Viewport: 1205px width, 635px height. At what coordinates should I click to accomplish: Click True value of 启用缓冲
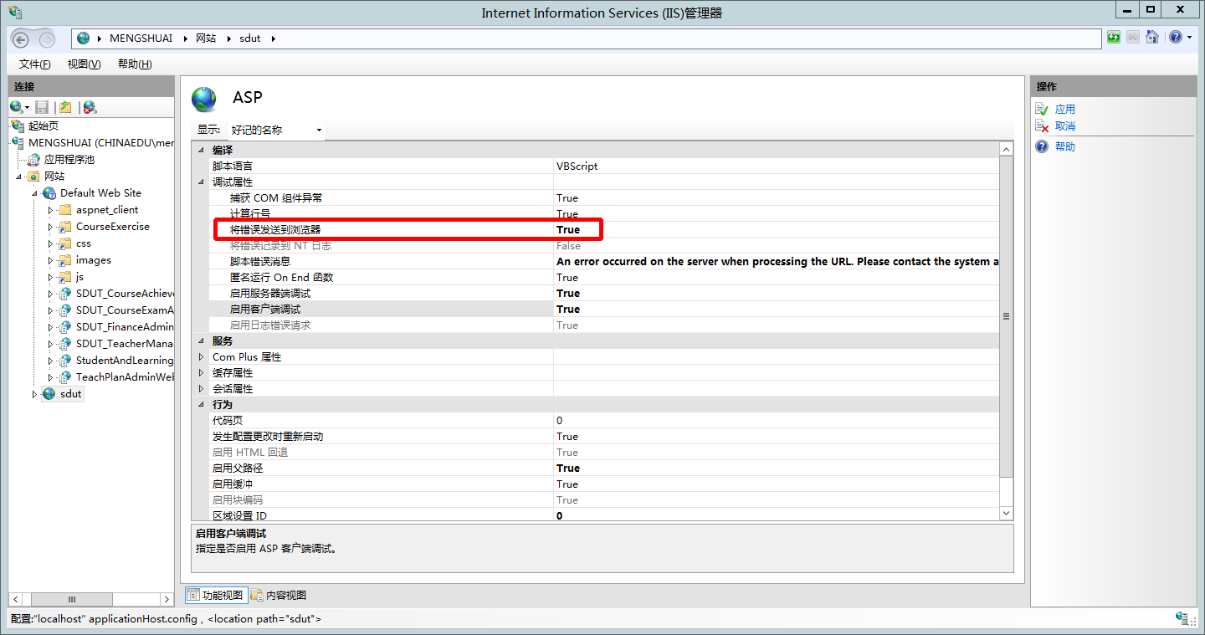coord(567,484)
